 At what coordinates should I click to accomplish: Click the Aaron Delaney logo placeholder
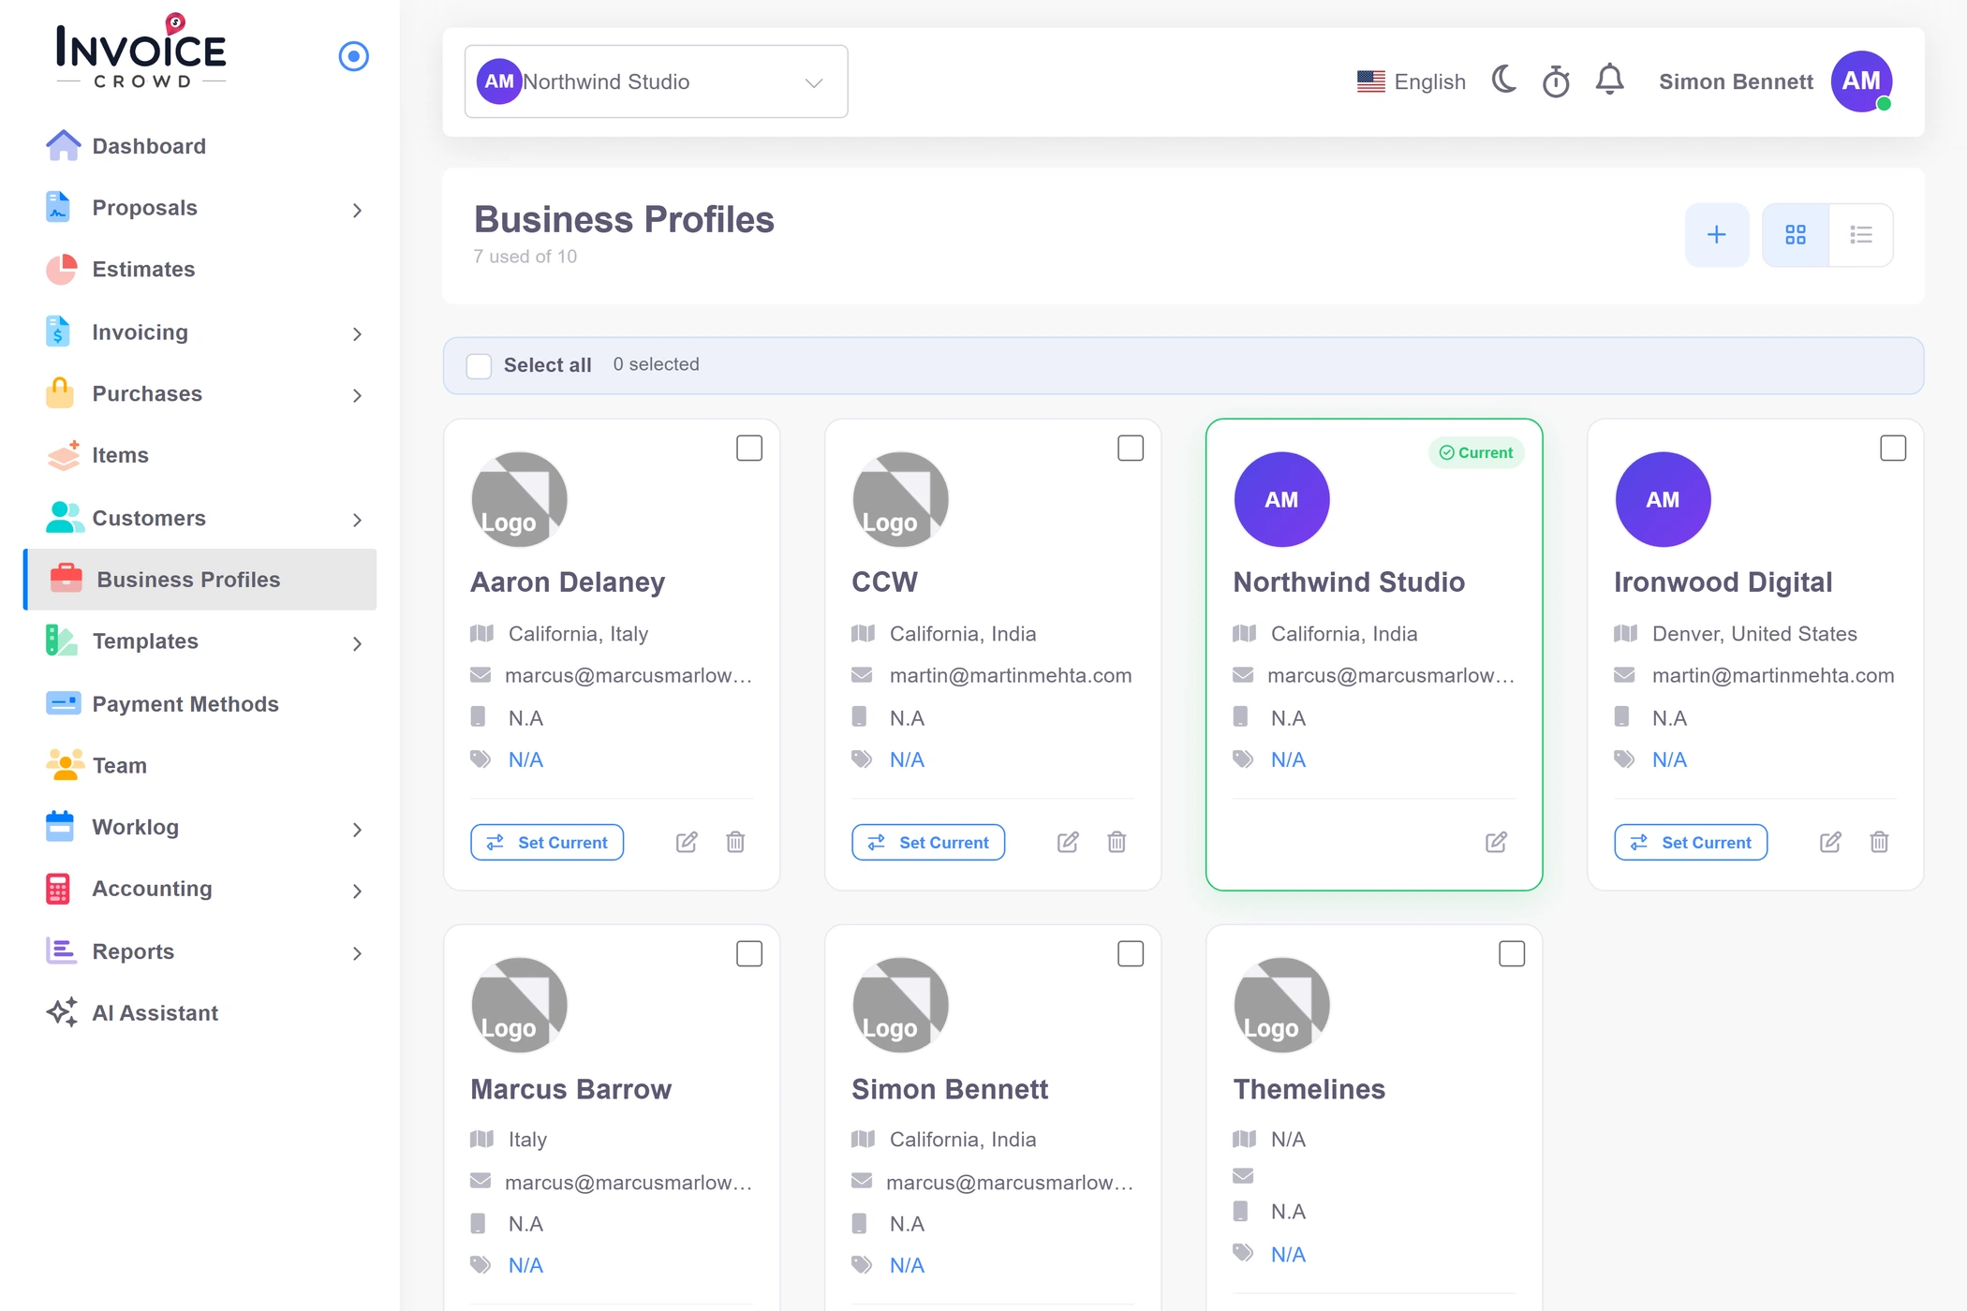click(519, 499)
